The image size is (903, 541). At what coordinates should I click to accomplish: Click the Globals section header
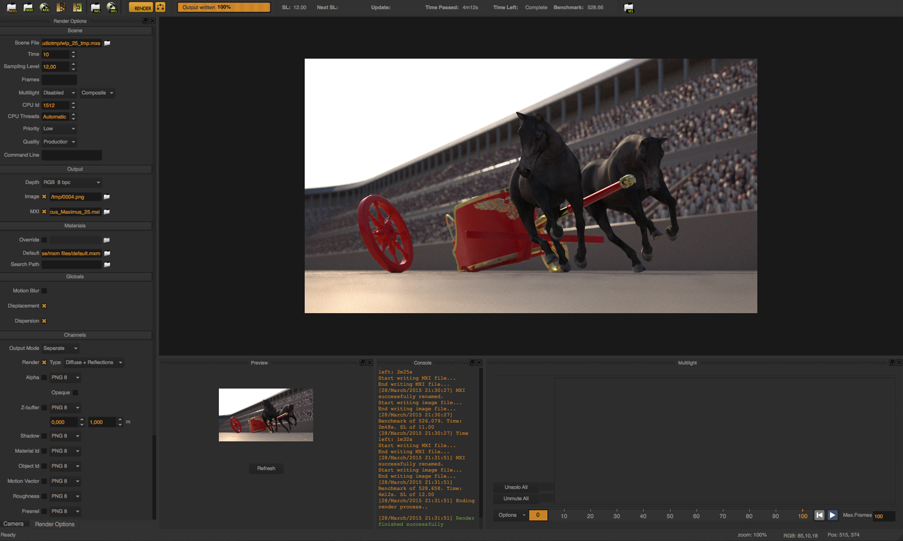[x=75, y=277]
